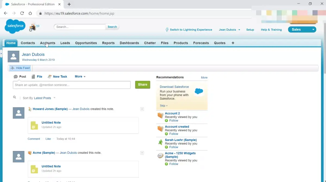
Task: Click the Salesforce cloud logo
Action: 15,26
